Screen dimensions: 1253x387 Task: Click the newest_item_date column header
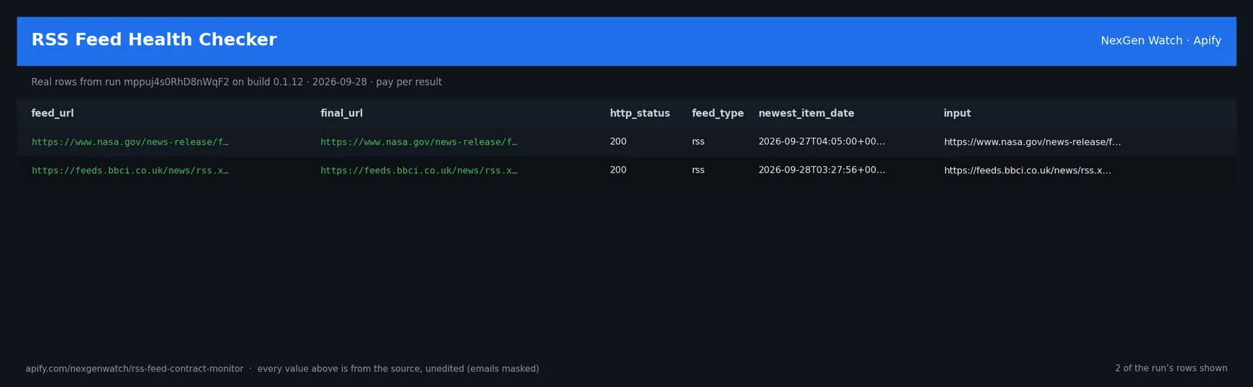coord(806,113)
